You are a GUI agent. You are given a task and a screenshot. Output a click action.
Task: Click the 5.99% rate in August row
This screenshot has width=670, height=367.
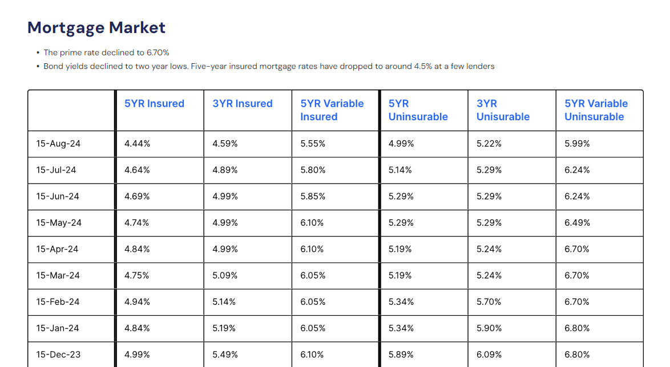(x=577, y=144)
